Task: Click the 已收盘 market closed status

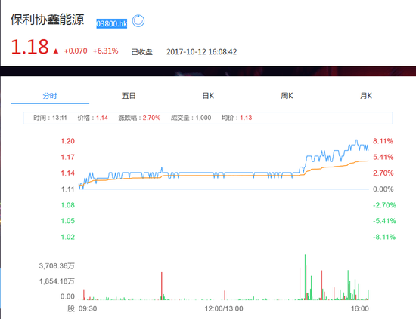Action: [142, 52]
